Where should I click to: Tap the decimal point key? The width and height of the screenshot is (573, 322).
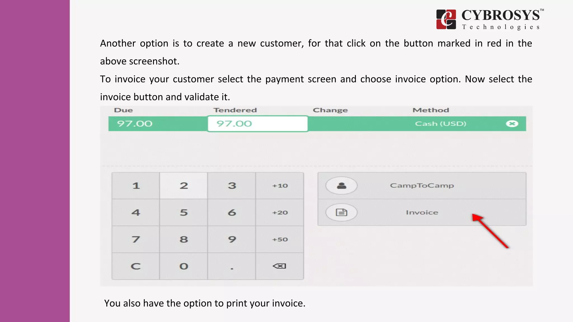coord(232,266)
